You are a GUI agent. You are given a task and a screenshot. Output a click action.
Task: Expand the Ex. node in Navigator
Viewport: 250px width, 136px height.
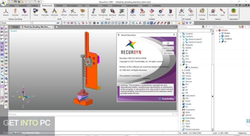click(219, 42)
